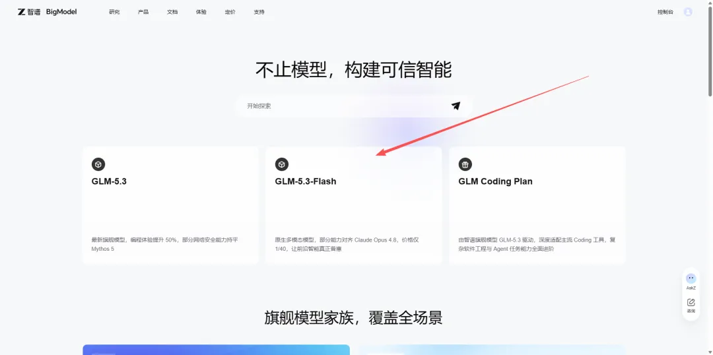Click the GLM-5.3 description mentioning Mythos 5
This screenshot has width=713, height=355.
[164, 244]
